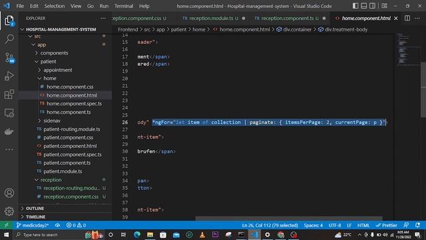Show errors and warnings count
The width and height of the screenshot is (426, 240).
coord(76,225)
